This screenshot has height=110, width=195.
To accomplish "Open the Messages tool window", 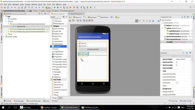I will tap(19, 101).
